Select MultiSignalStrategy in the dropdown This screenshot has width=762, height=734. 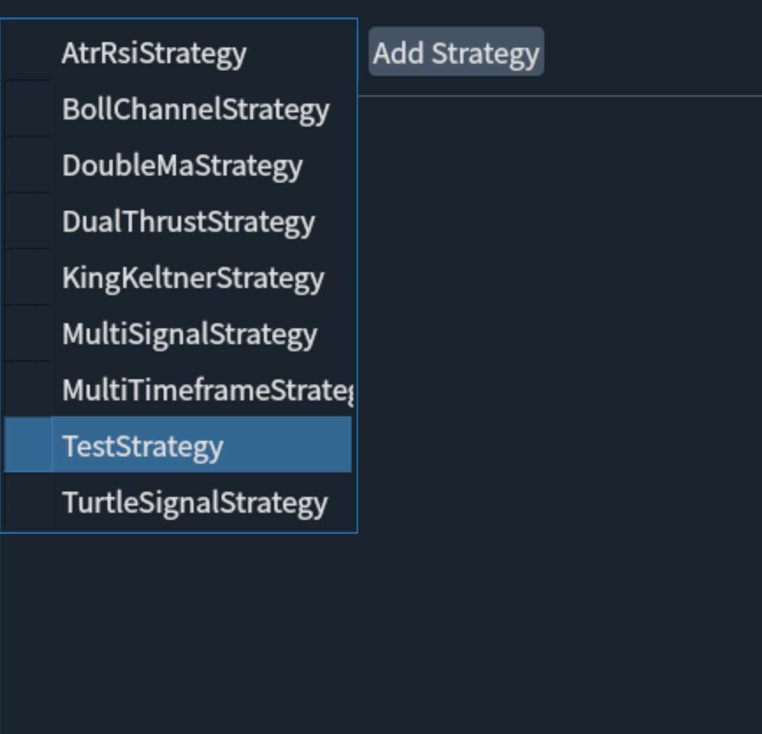tap(190, 334)
